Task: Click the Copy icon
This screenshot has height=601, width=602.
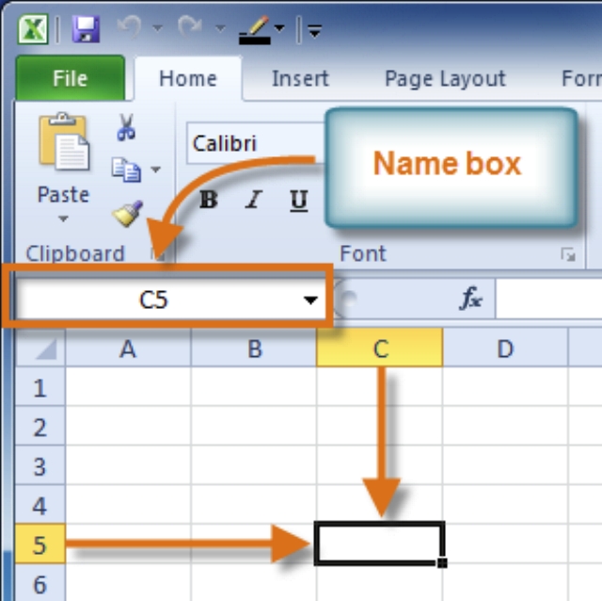Action: point(126,170)
